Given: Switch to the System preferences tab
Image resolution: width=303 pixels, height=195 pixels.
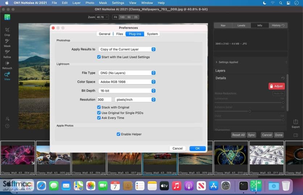Looking at the screenshot, I should click(x=152, y=34).
